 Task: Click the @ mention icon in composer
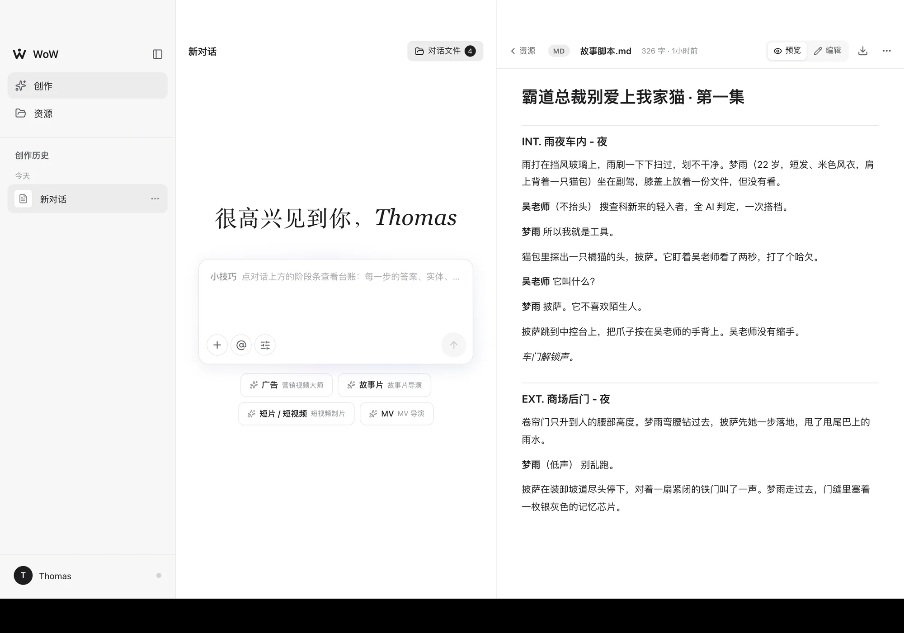pyautogui.click(x=241, y=345)
